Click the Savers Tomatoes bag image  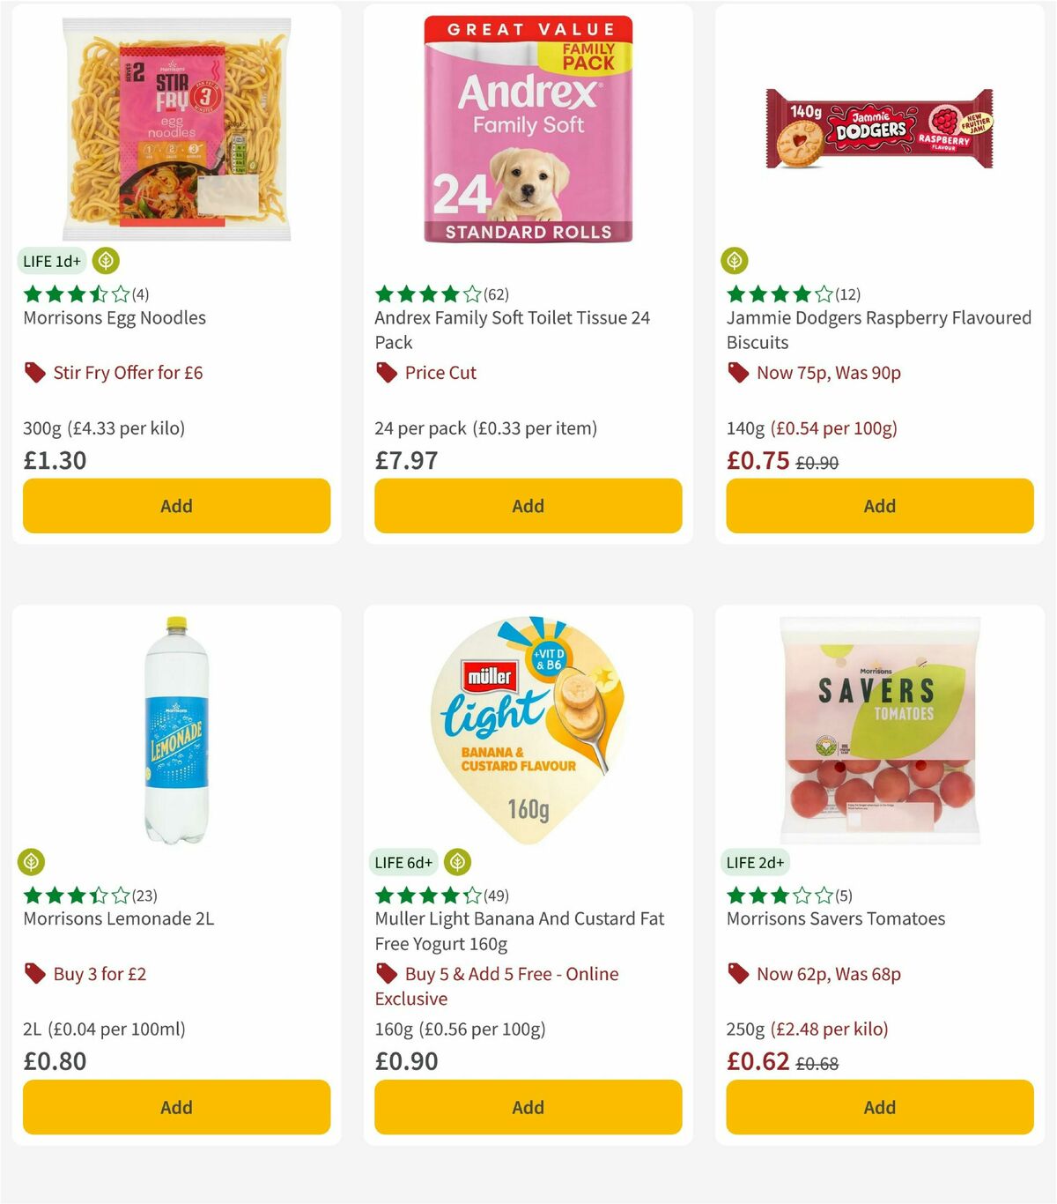(x=879, y=728)
